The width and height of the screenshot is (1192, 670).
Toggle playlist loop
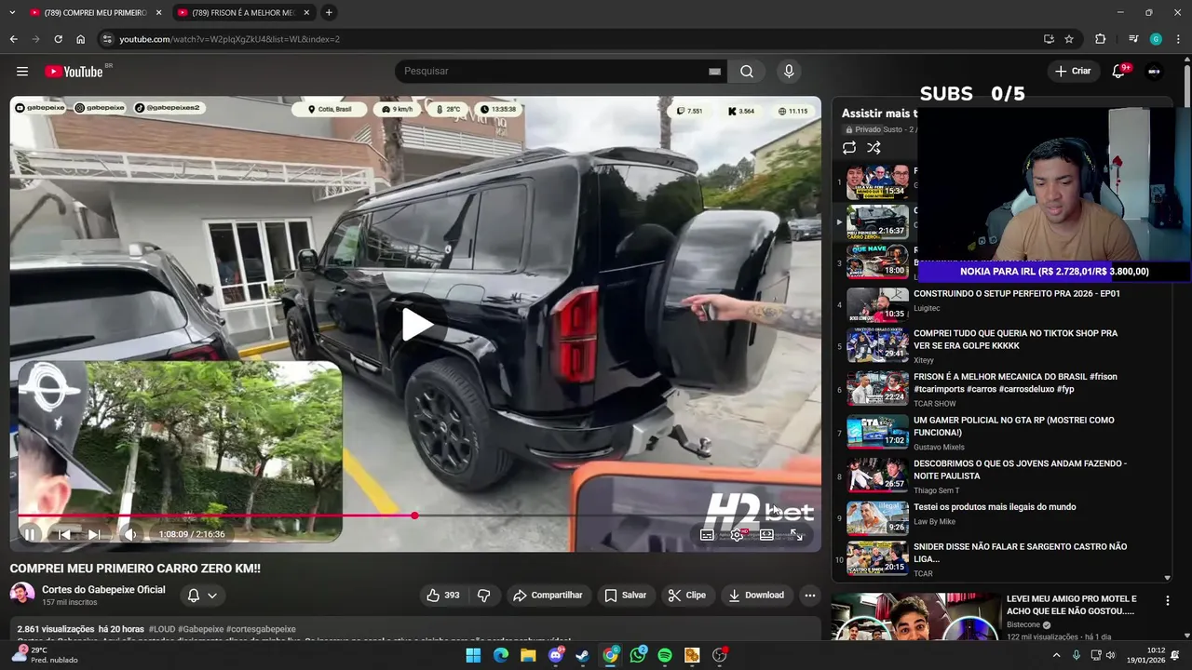849,148
